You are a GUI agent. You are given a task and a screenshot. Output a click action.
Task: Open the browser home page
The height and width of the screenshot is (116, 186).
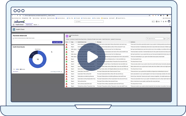tap(20, 16)
